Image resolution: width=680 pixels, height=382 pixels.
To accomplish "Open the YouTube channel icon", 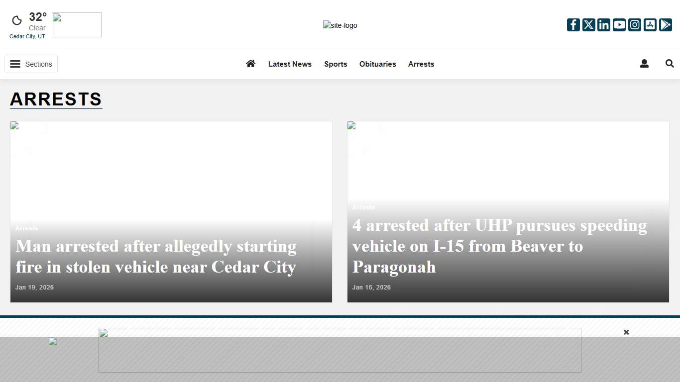I will pos(619,24).
